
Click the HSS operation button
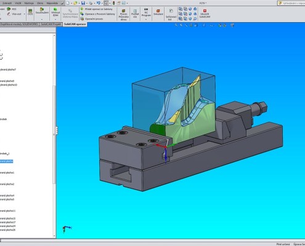point(12,9)
